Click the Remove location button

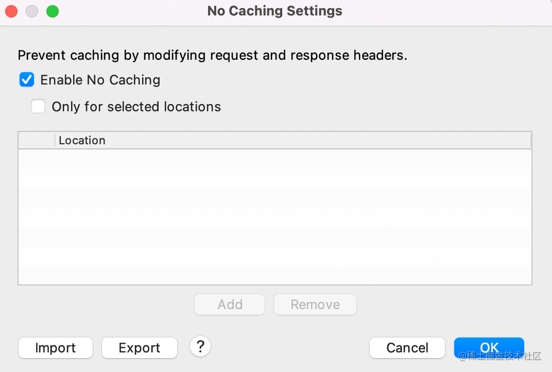click(315, 305)
